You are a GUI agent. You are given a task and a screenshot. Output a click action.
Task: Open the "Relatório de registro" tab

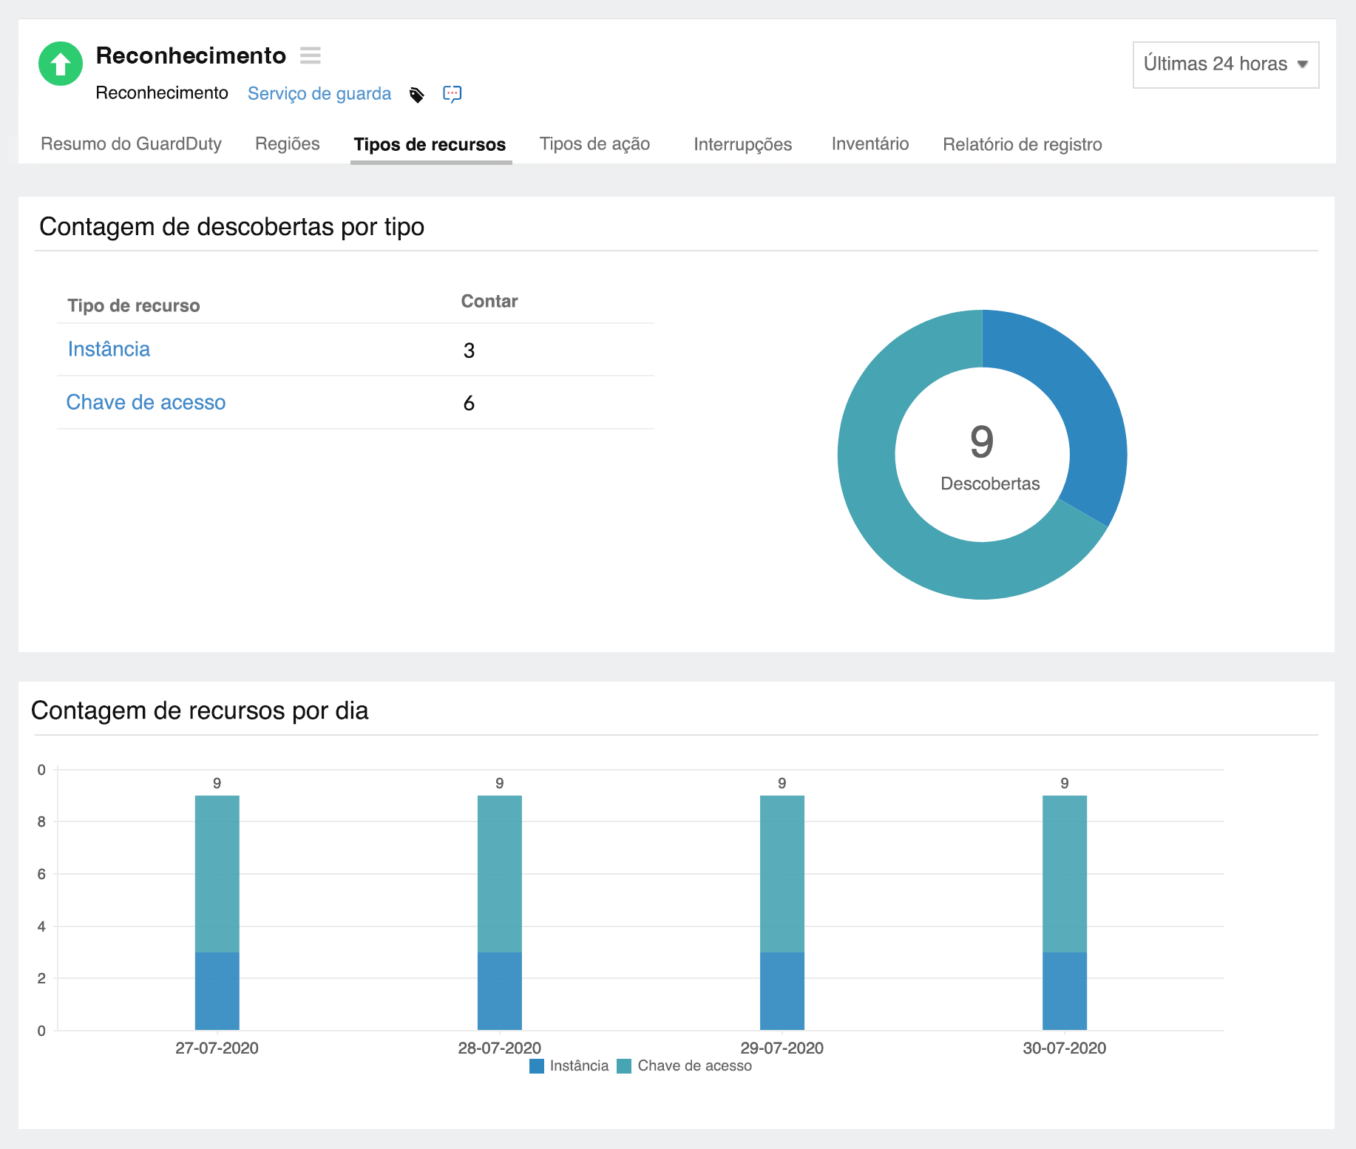1022,144
